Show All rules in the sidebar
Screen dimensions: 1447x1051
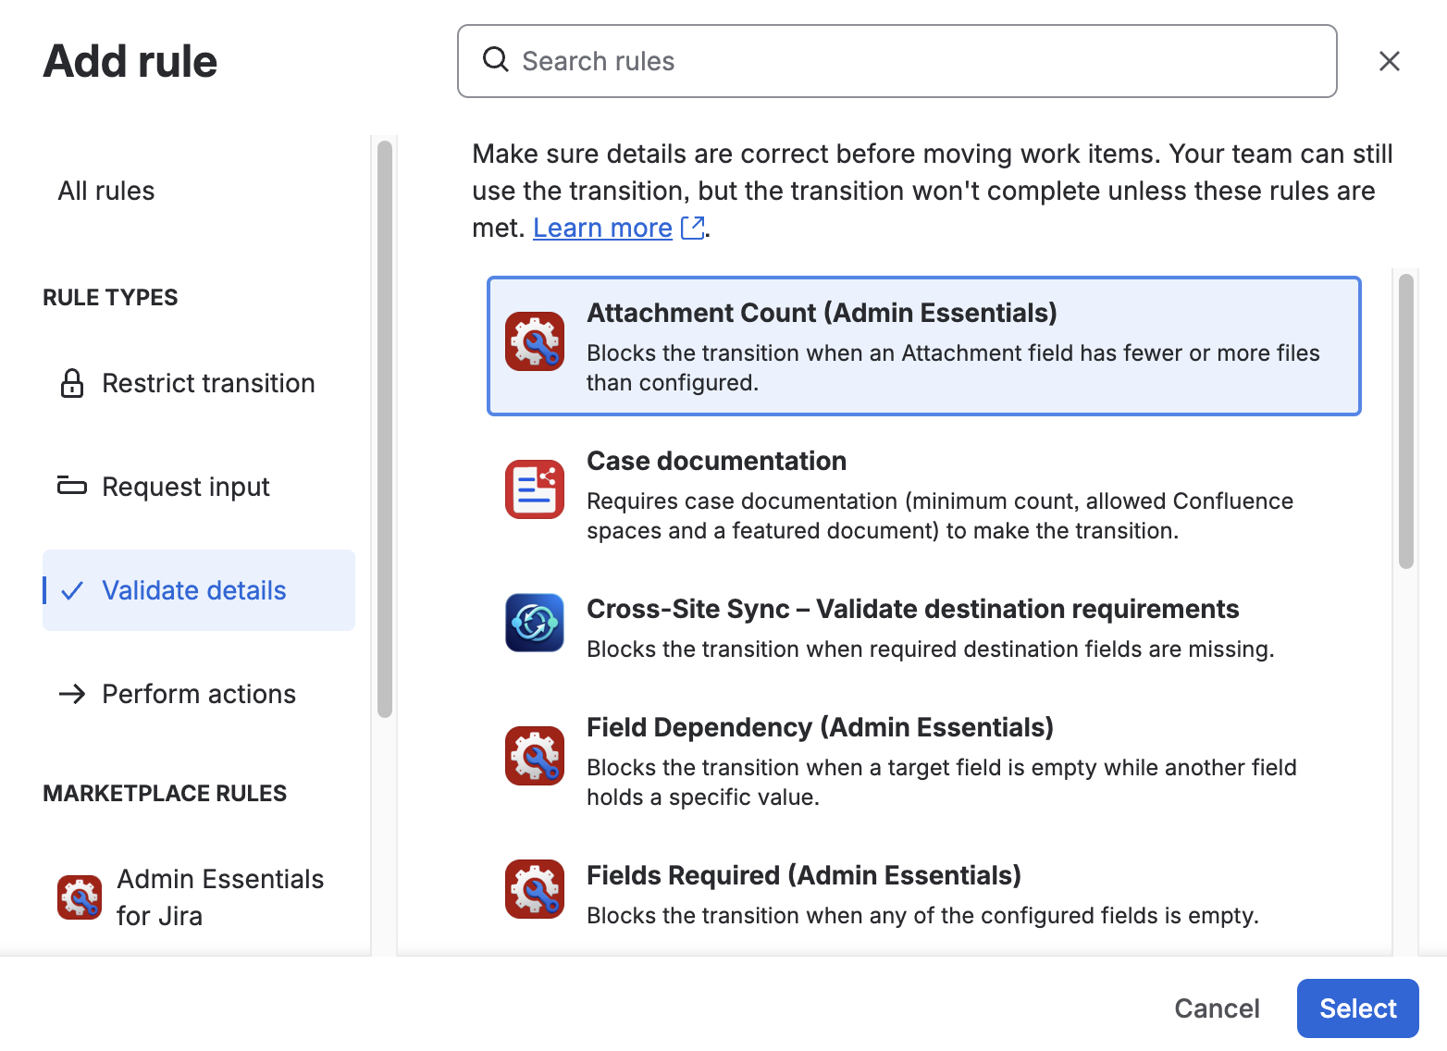pyautogui.click(x=106, y=191)
